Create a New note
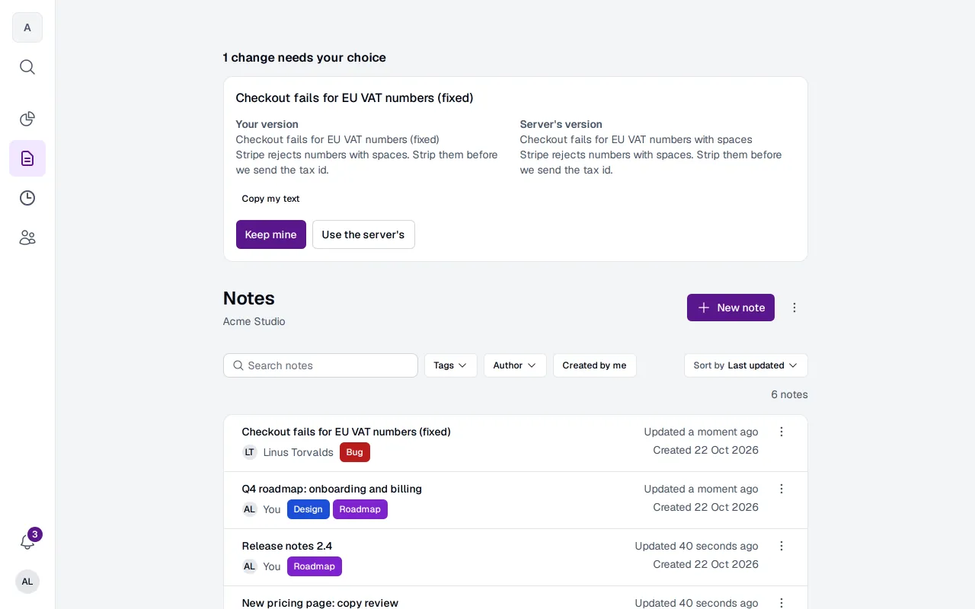The height and width of the screenshot is (609, 975). [x=730, y=308]
